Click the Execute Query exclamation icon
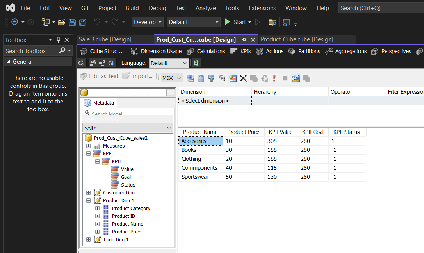 pos(274,78)
